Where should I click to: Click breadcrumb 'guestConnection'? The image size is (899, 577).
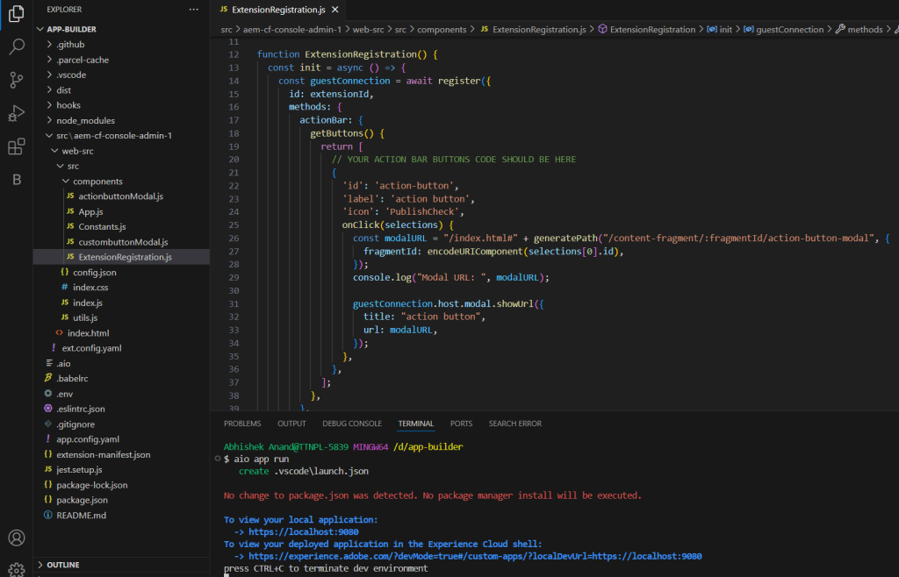click(783, 30)
